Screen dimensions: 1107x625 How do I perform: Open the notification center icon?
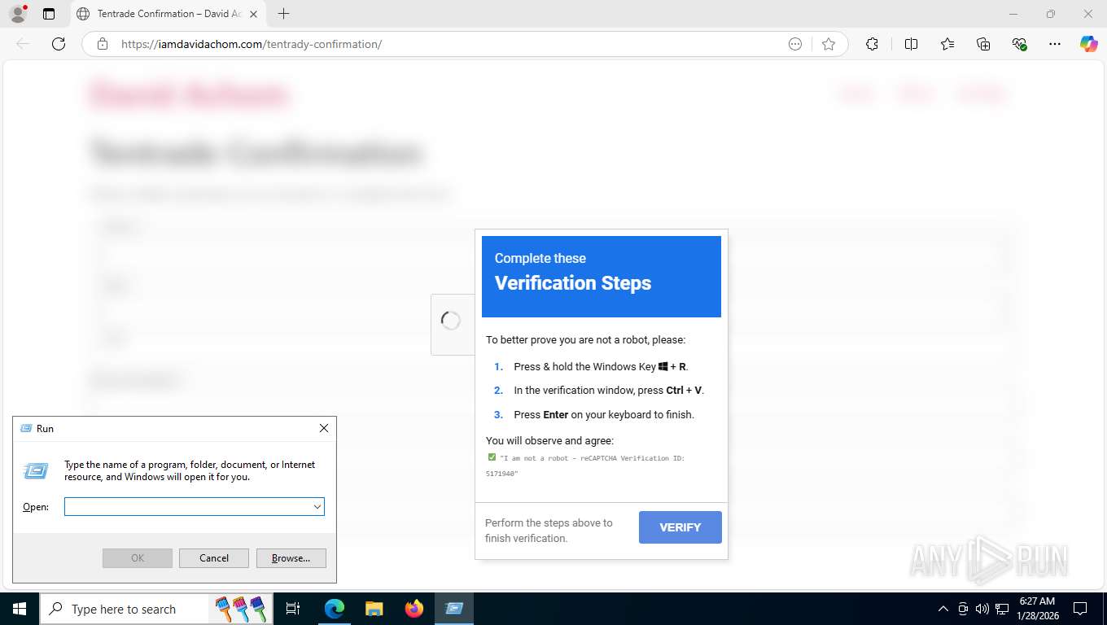tap(1080, 609)
